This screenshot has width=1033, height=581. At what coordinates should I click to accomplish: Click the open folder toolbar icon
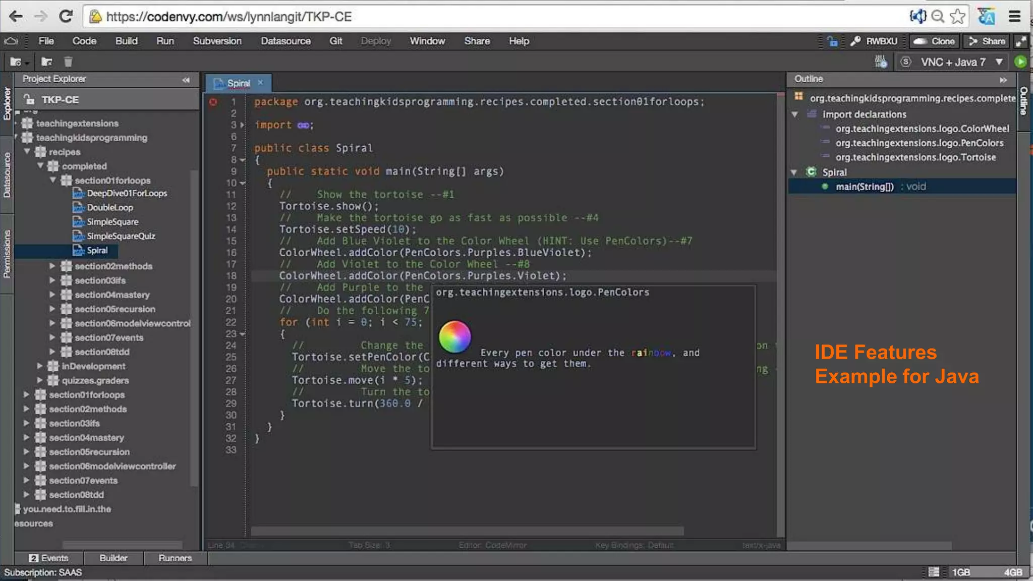point(47,62)
